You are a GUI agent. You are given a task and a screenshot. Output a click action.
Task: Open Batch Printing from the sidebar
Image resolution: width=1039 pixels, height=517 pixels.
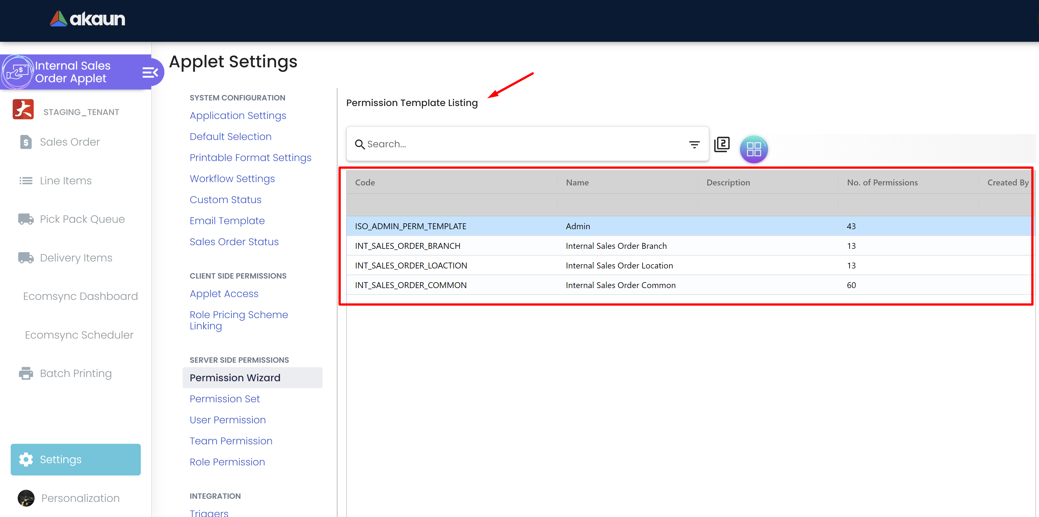coord(75,374)
